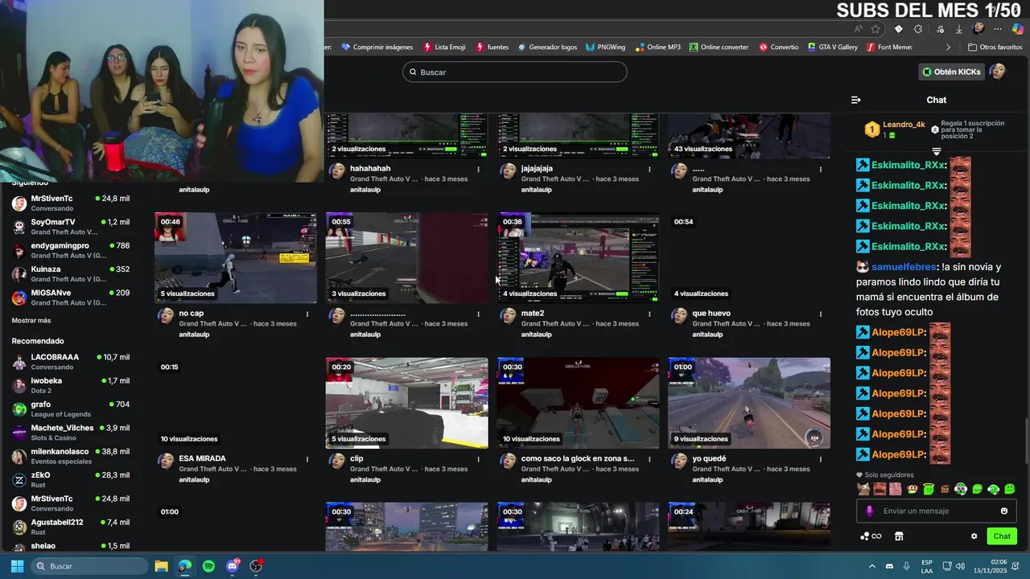Open SoyOmarTV channel in sidebar
The width and height of the screenshot is (1030, 579).
coord(71,227)
